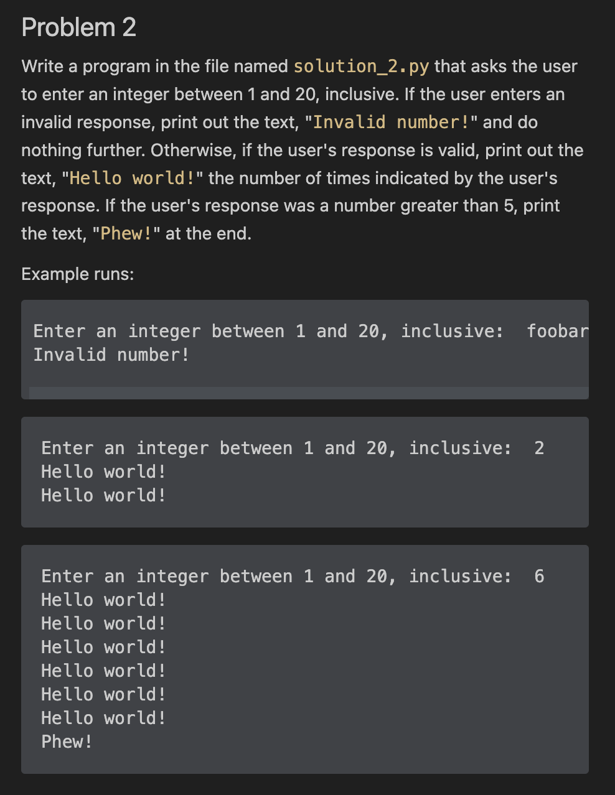Viewport: 615px width, 795px height.
Task: Click the "Hello world!" inline code in description
Action: tap(132, 178)
